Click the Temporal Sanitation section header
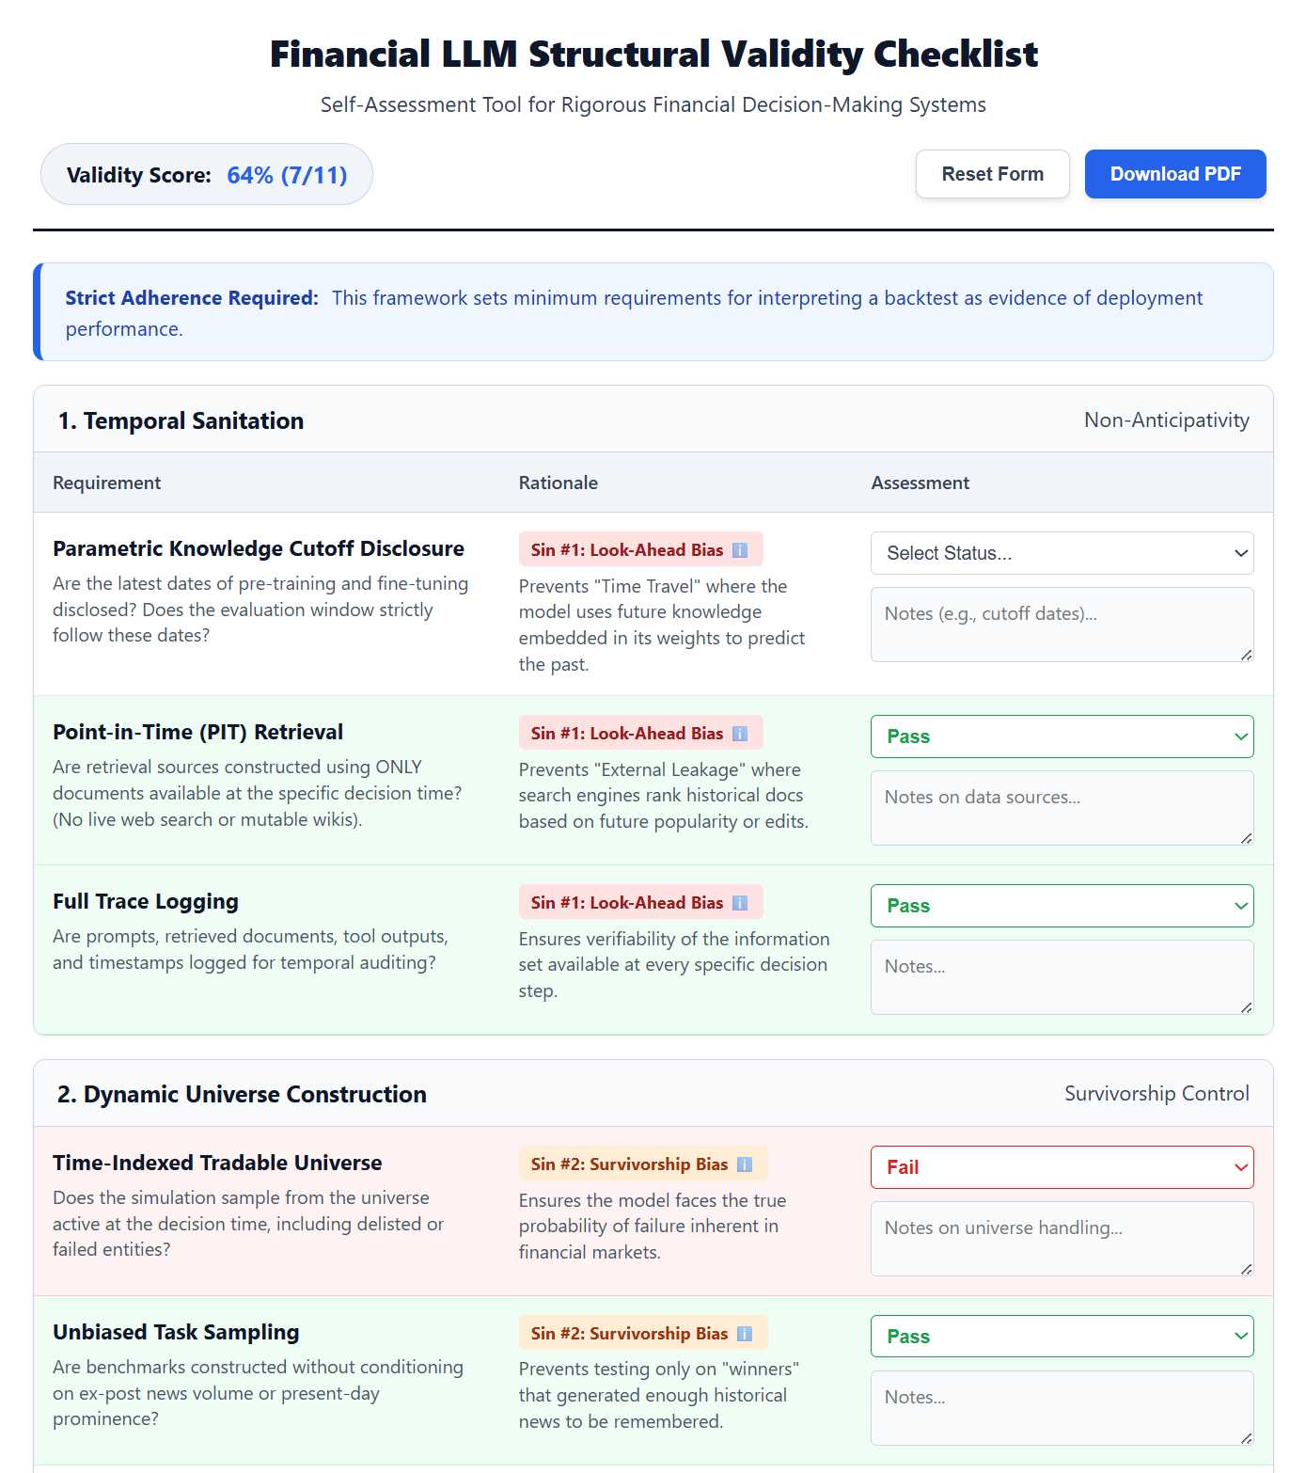Image resolution: width=1306 pixels, height=1473 pixels. [181, 420]
